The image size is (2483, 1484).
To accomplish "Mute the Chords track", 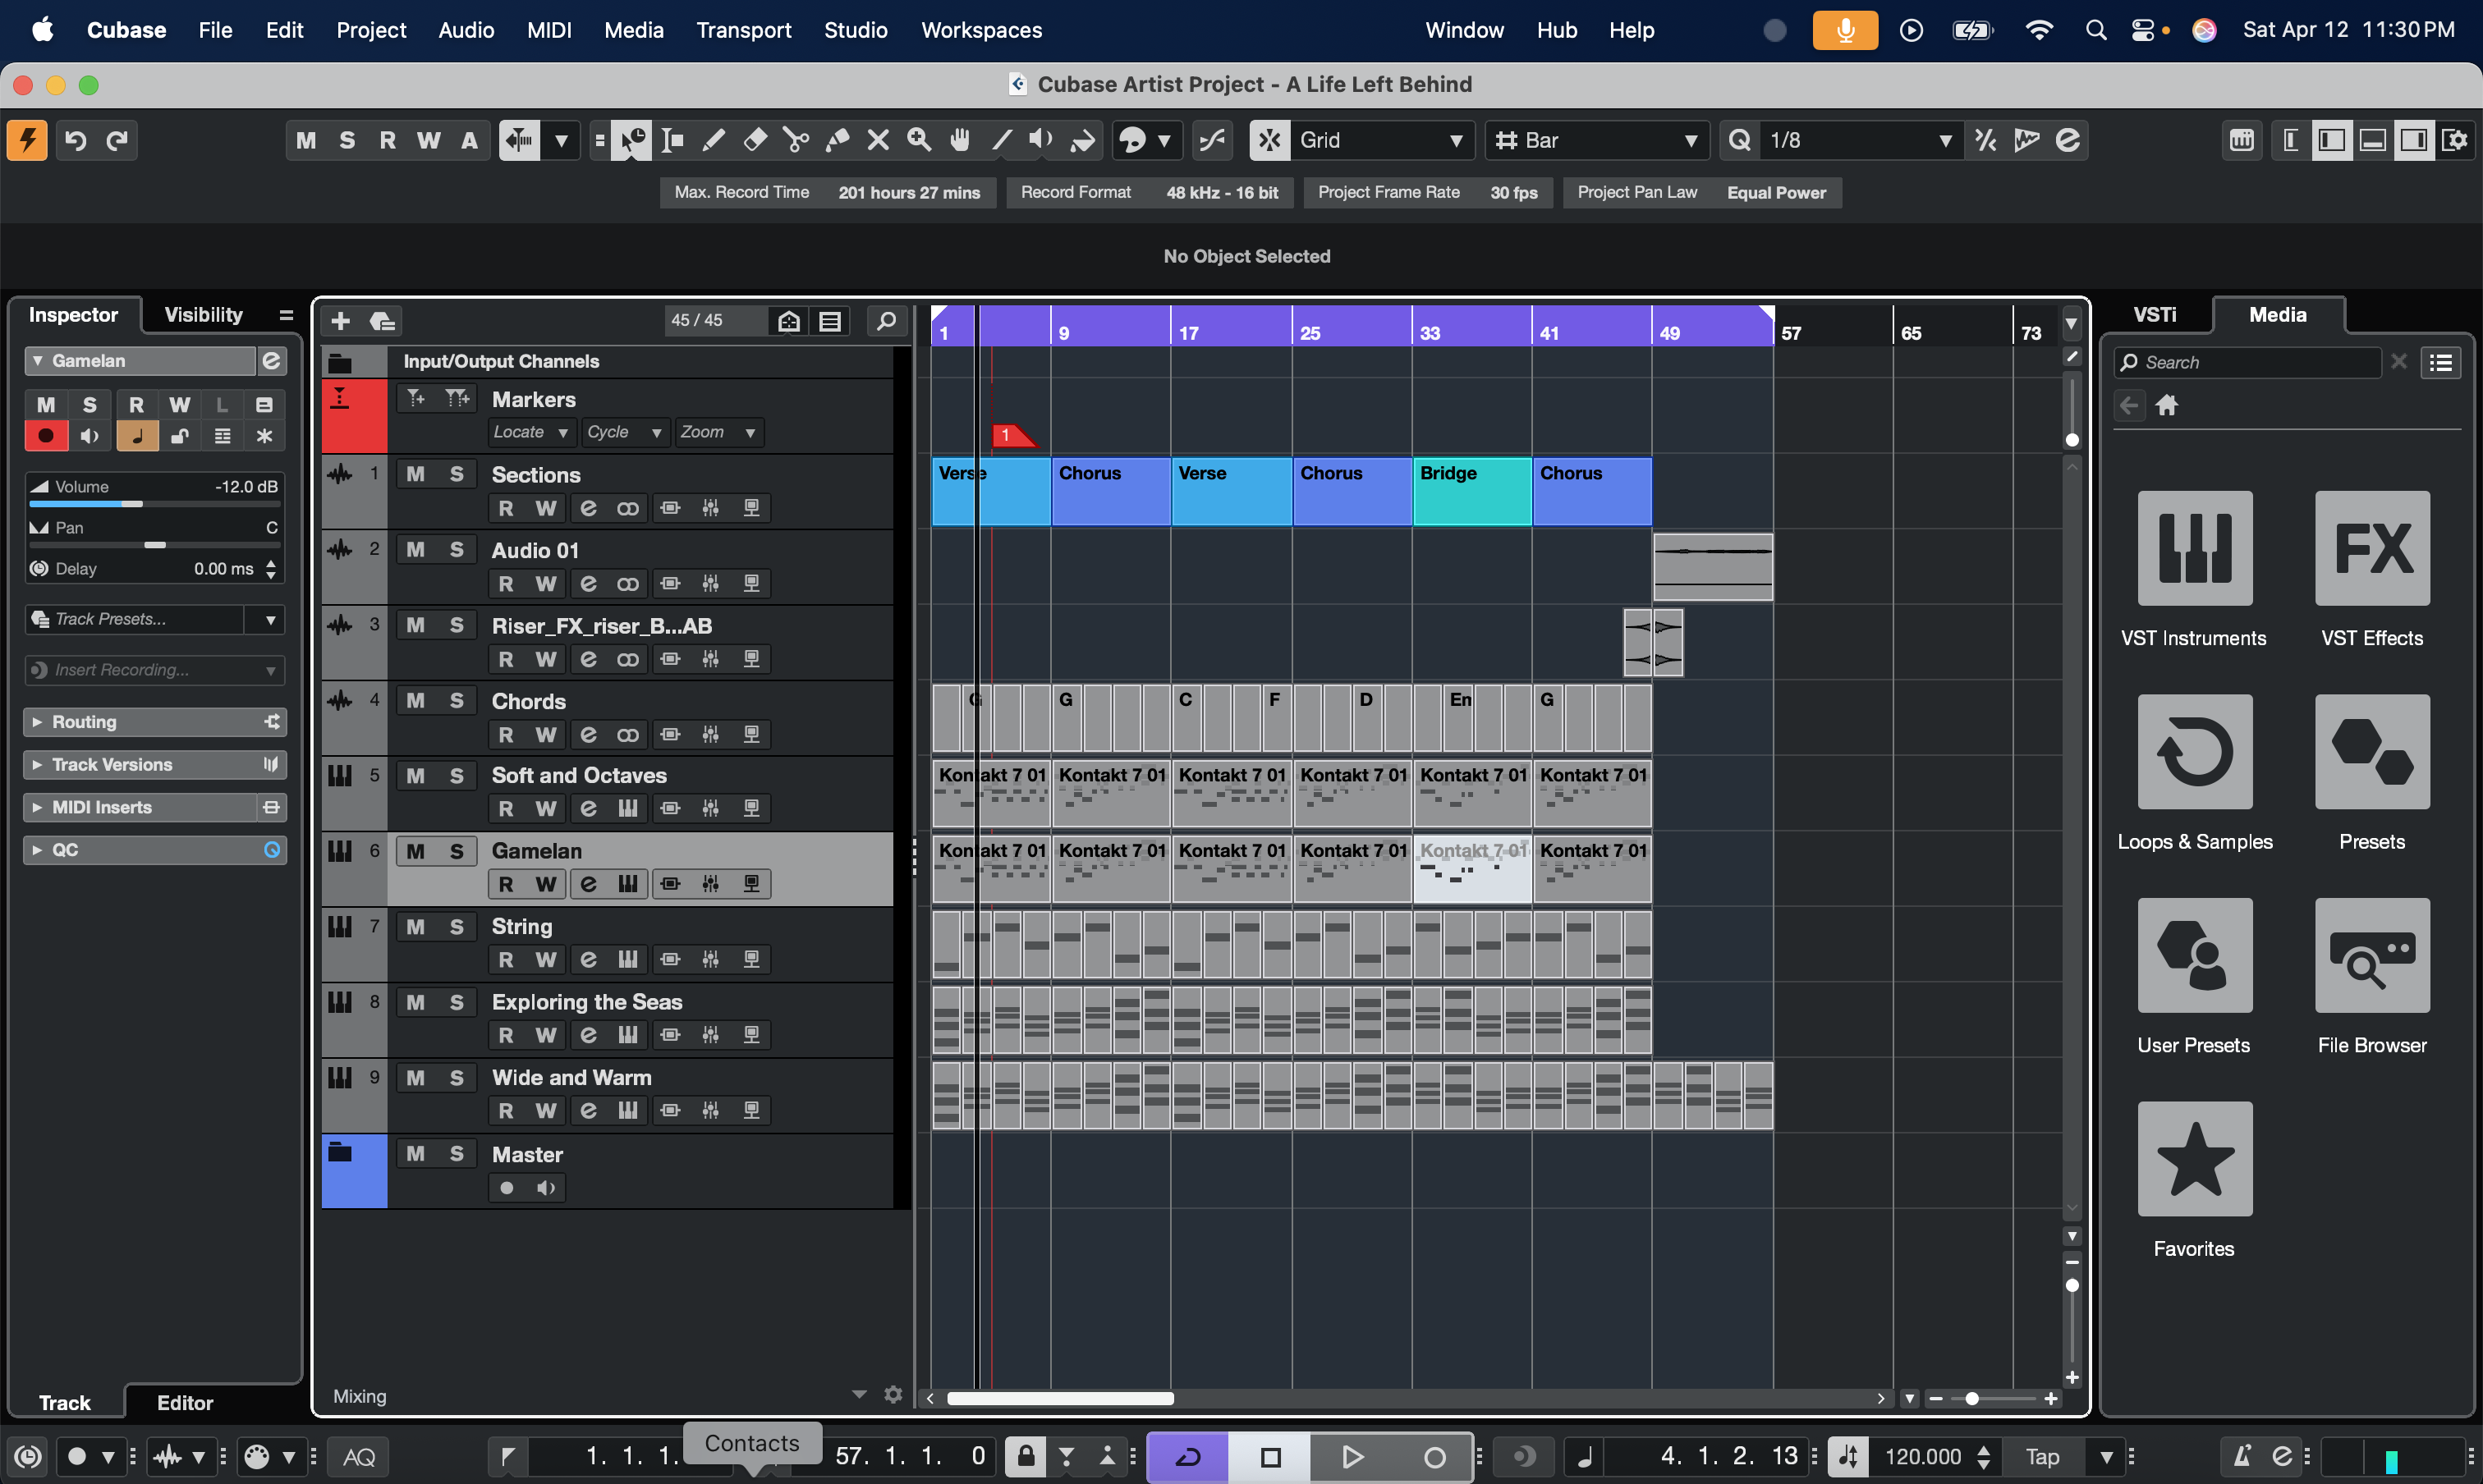I will point(415,701).
